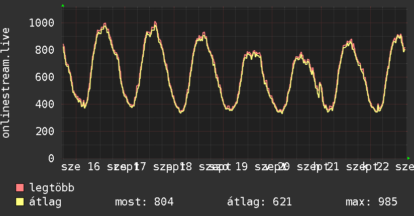
Task: Click the átlag legend label beside the yellow swatch
Action: click(45, 202)
